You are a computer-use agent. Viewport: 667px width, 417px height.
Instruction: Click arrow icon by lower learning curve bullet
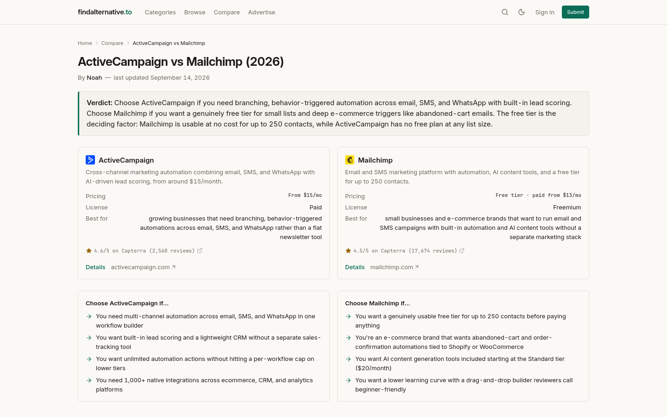[x=348, y=380]
